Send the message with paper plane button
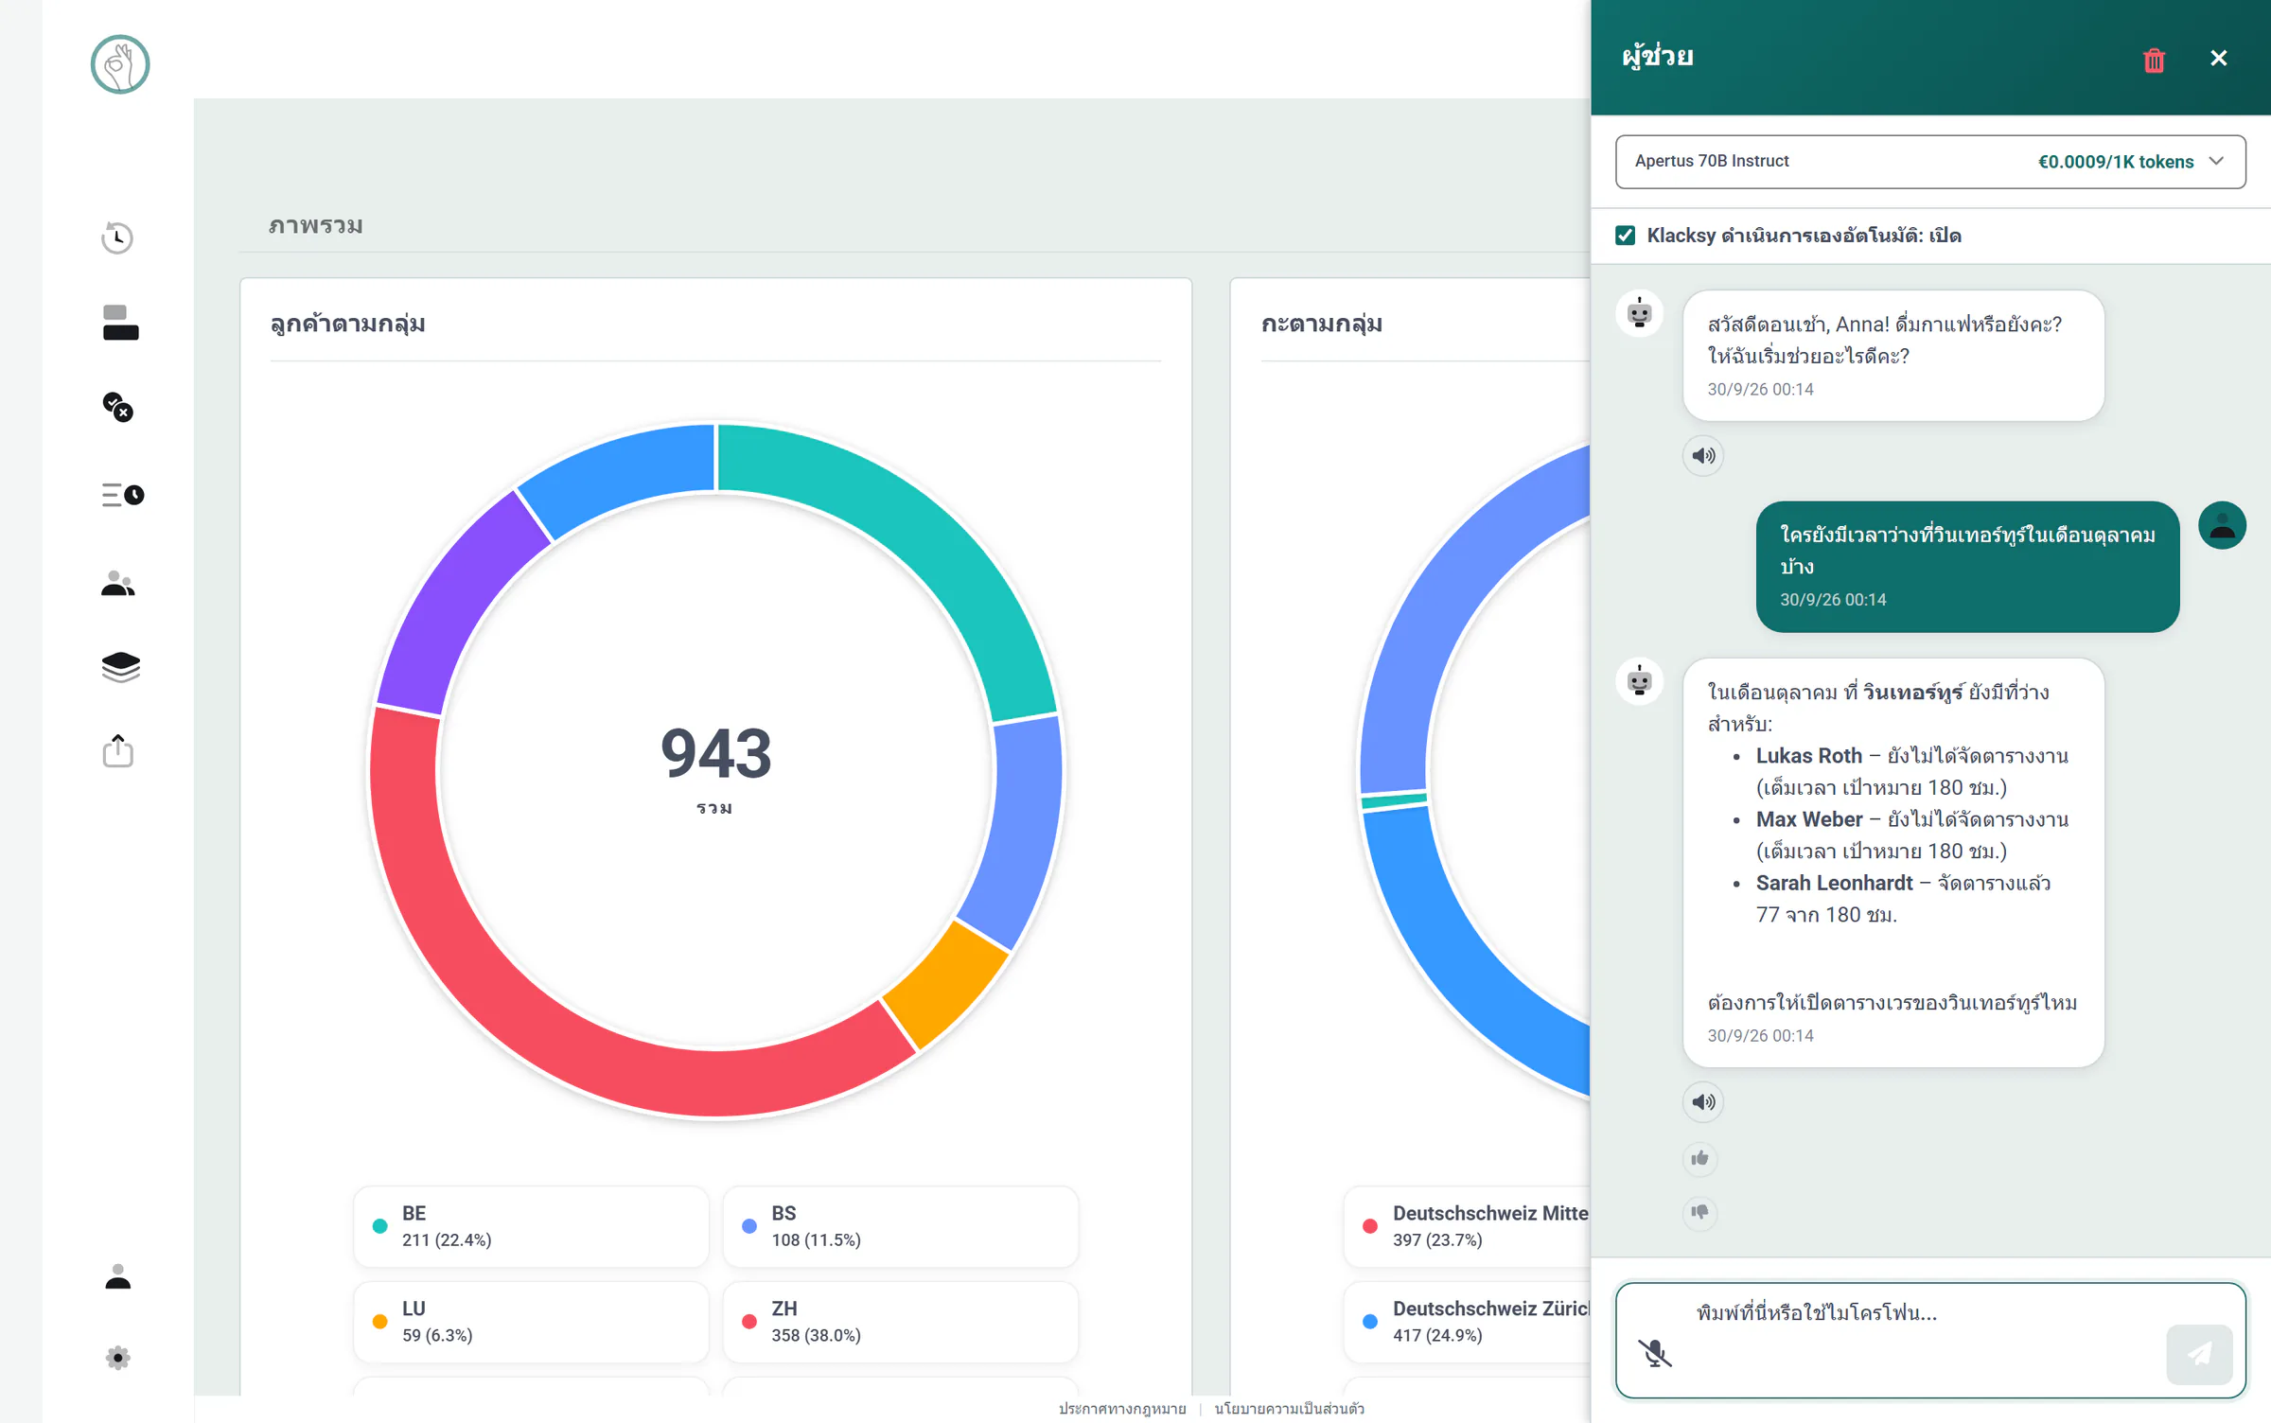This screenshot has width=2271, height=1423. (x=2199, y=1355)
